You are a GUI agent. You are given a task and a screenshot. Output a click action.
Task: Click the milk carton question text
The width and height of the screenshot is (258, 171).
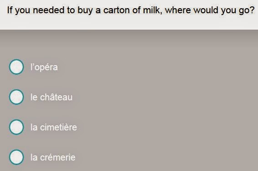point(131,10)
